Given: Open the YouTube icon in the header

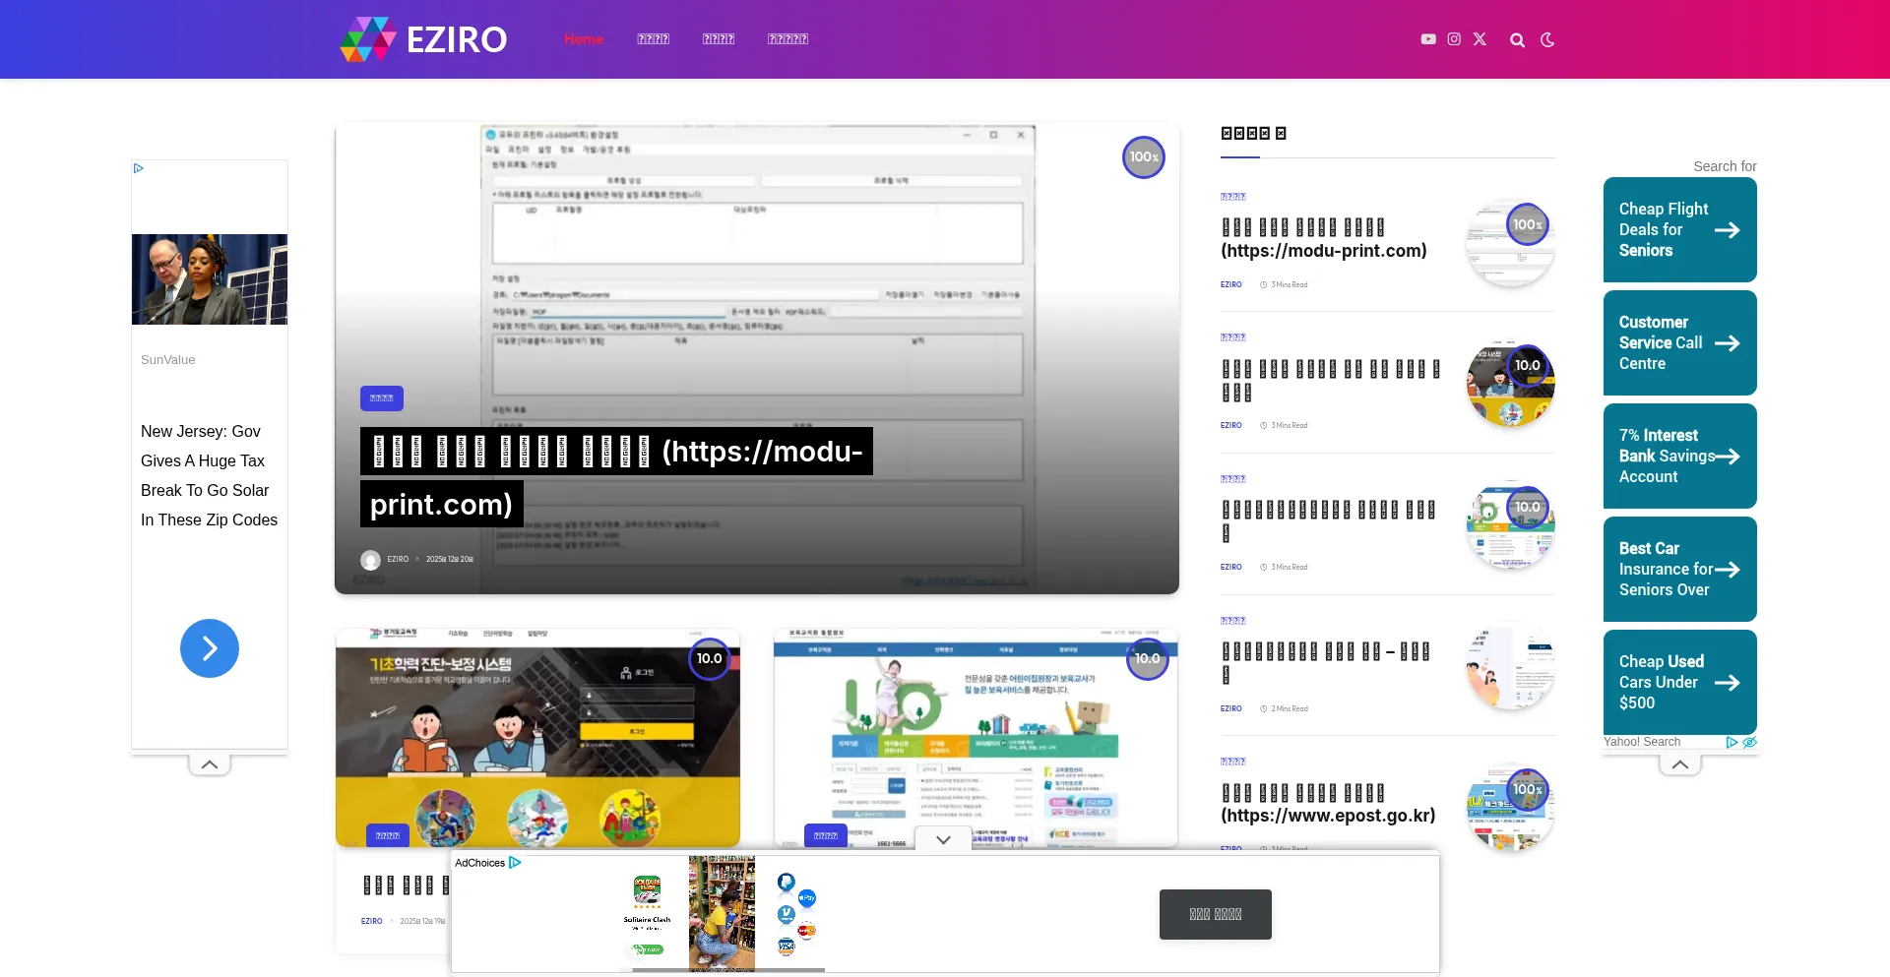Looking at the screenshot, I should 1428,38.
